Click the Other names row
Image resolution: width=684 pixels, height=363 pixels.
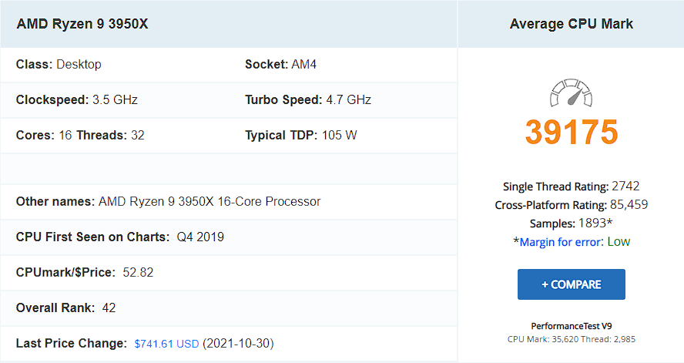click(x=168, y=202)
